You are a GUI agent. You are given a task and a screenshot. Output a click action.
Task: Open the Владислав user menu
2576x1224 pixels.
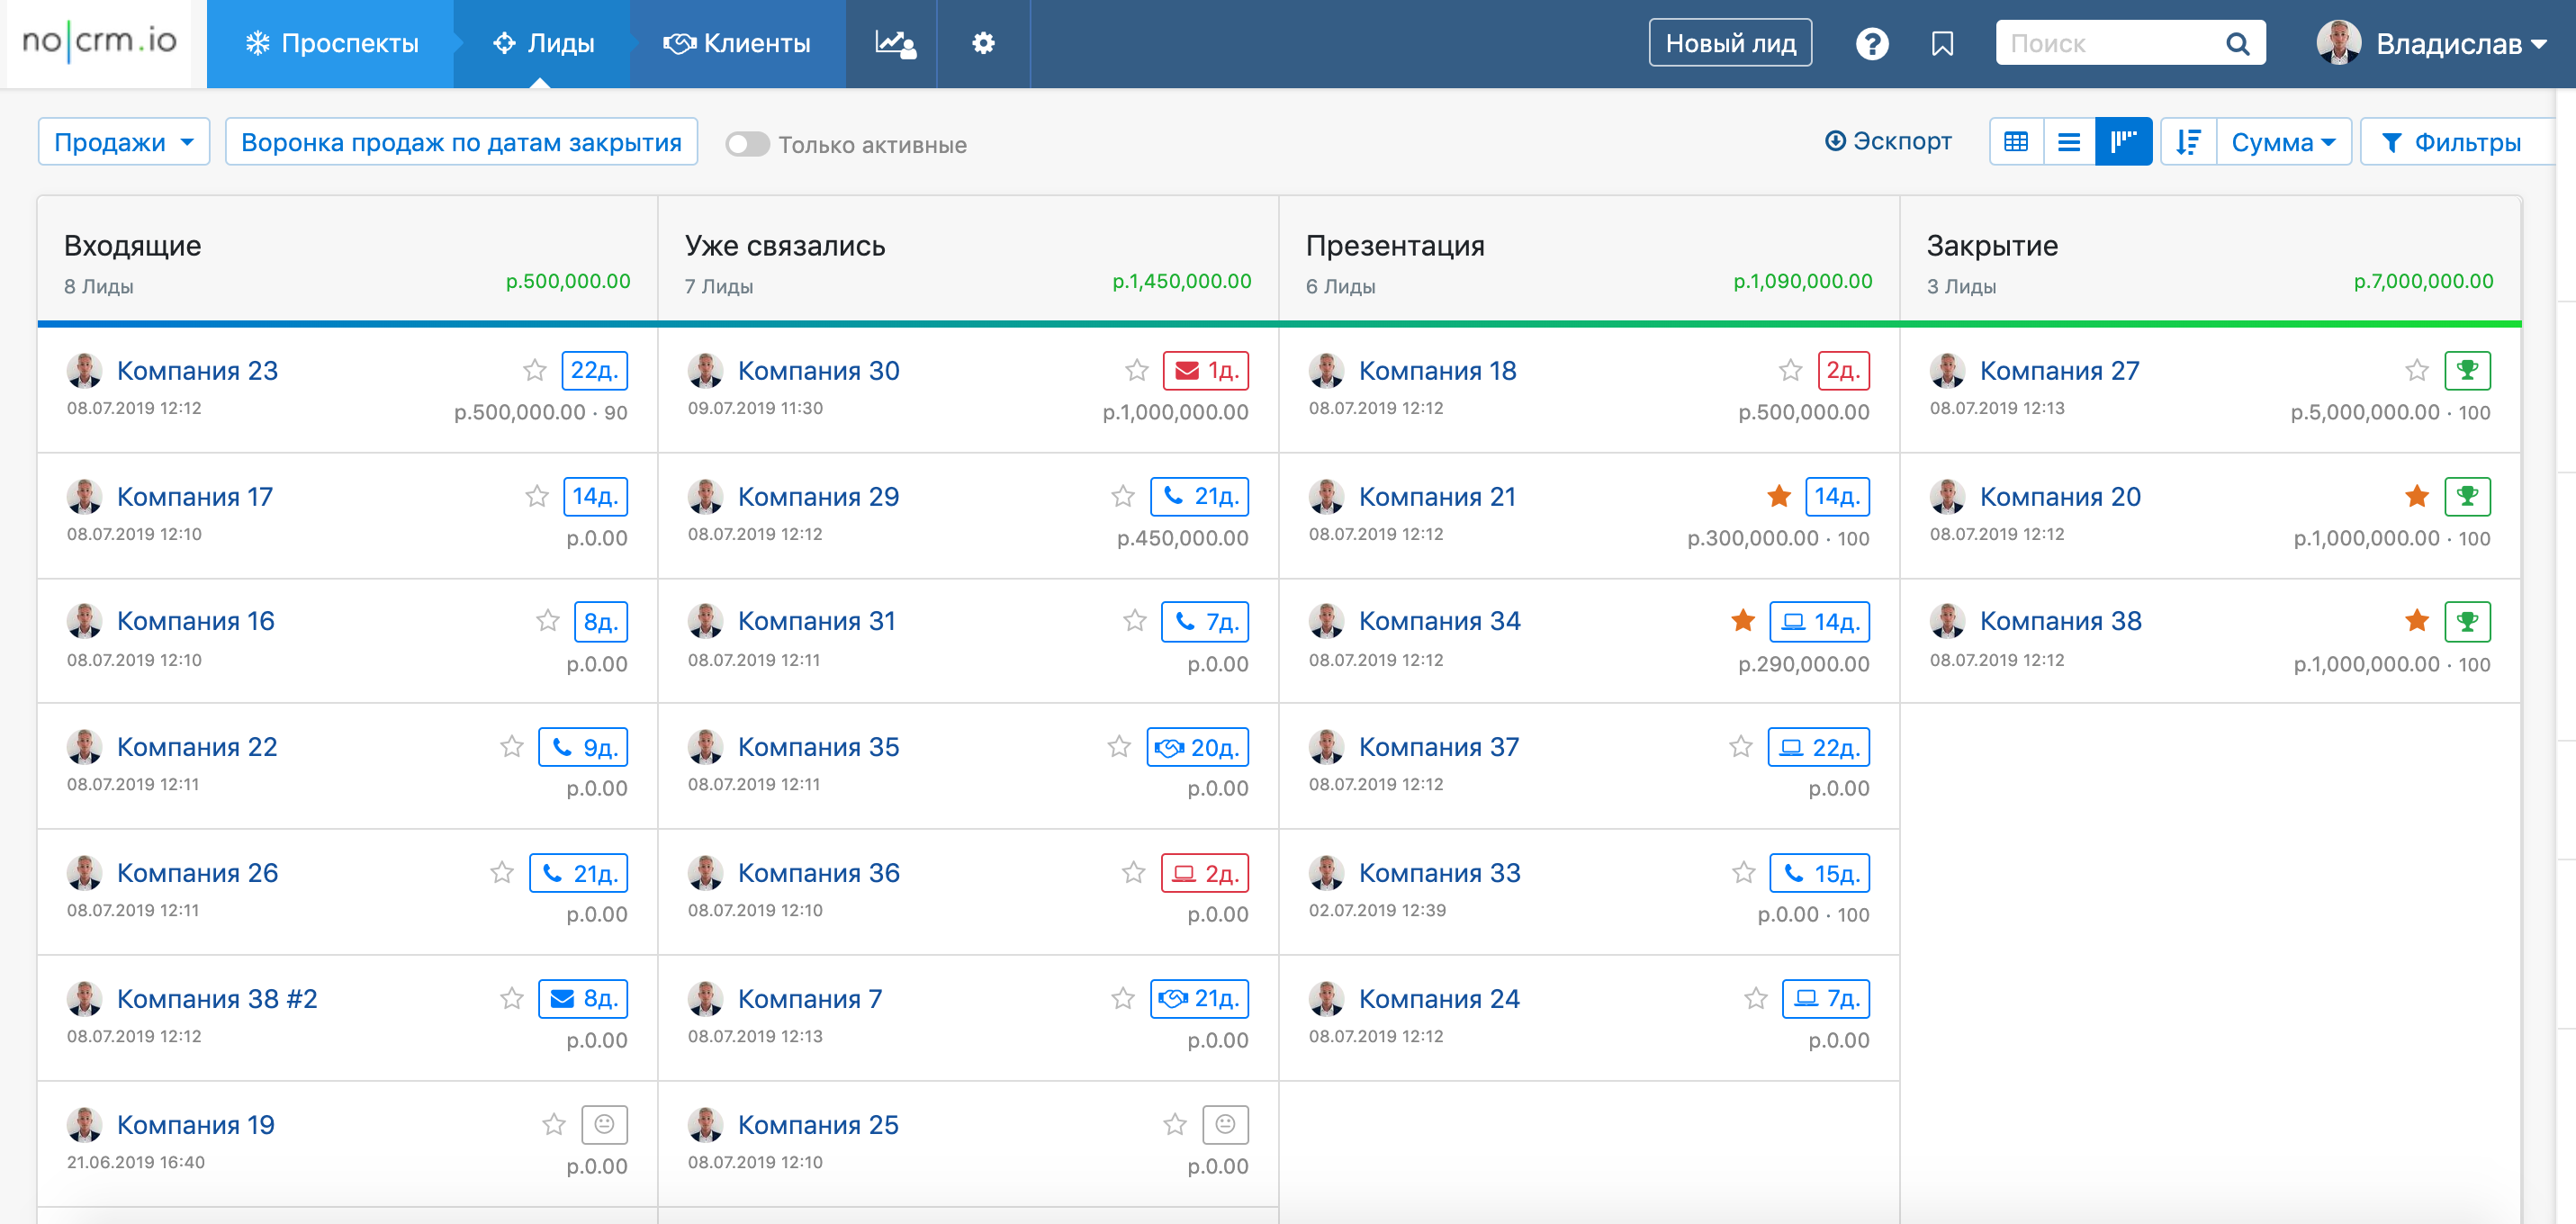click(x=2432, y=44)
